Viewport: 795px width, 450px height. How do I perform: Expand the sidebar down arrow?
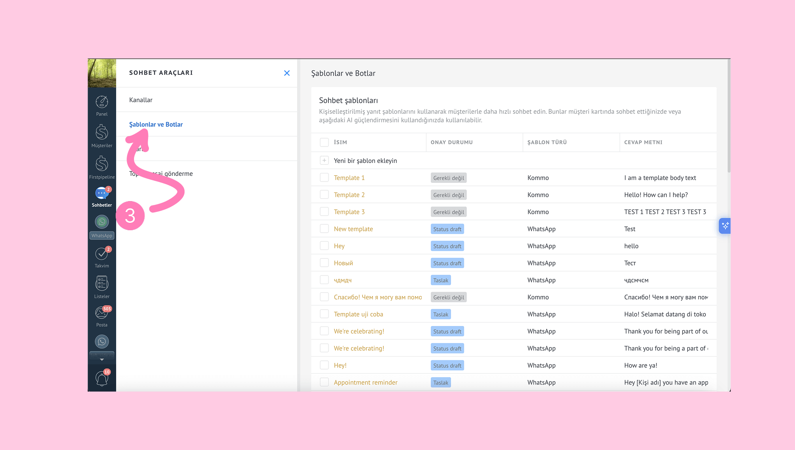(102, 360)
